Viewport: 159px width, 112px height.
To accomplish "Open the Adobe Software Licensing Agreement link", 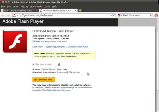I will (x=56, y=90).
